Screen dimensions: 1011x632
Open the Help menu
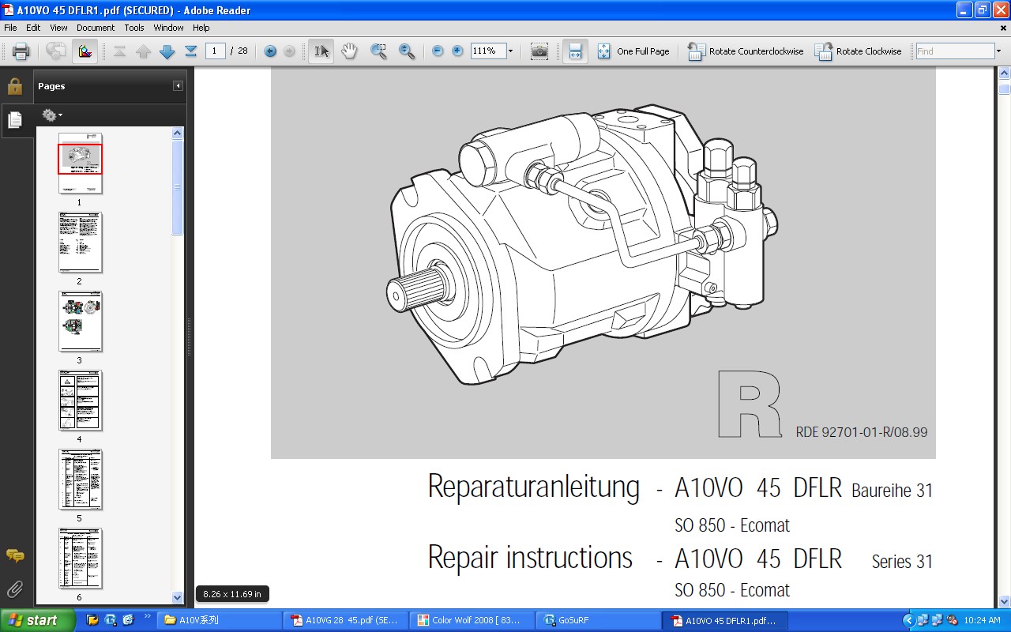coord(201,28)
